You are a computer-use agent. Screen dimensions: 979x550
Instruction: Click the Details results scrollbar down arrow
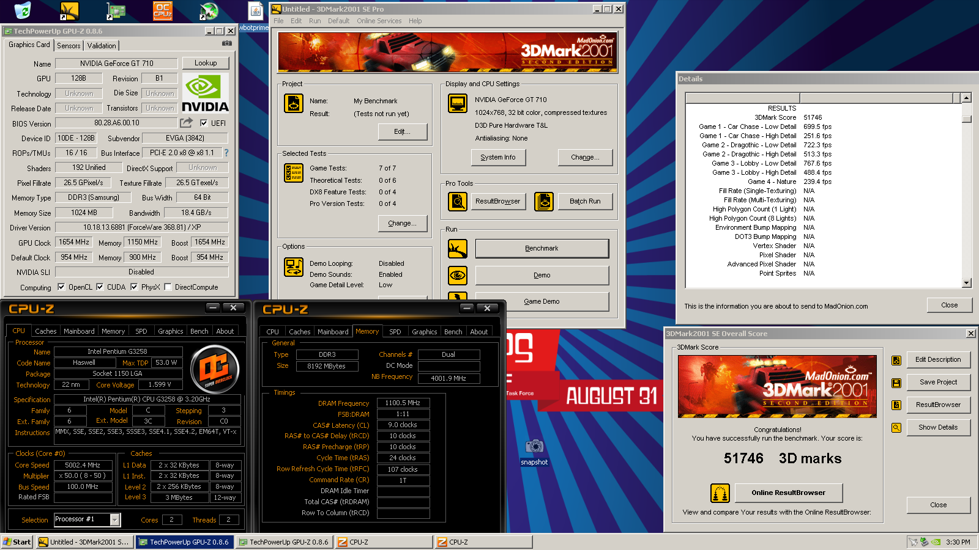[x=966, y=283]
